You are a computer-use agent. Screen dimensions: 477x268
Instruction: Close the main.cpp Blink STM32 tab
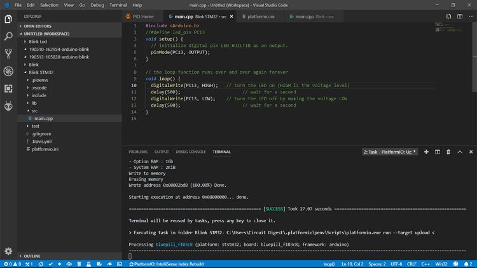coord(232,17)
